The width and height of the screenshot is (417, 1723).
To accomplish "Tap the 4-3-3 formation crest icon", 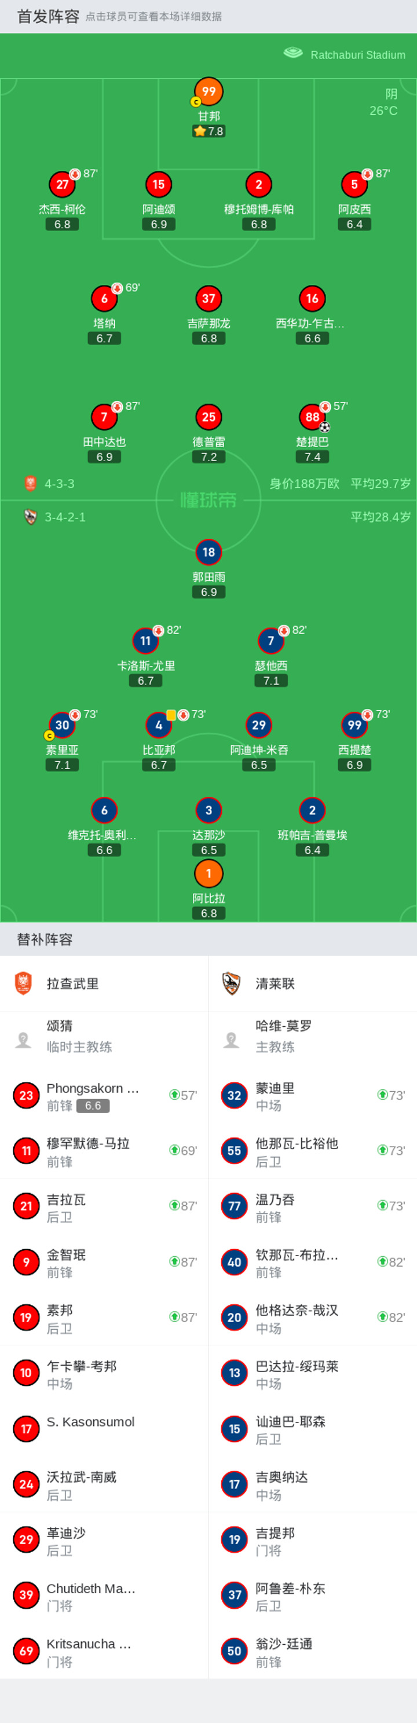I will coord(30,484).
